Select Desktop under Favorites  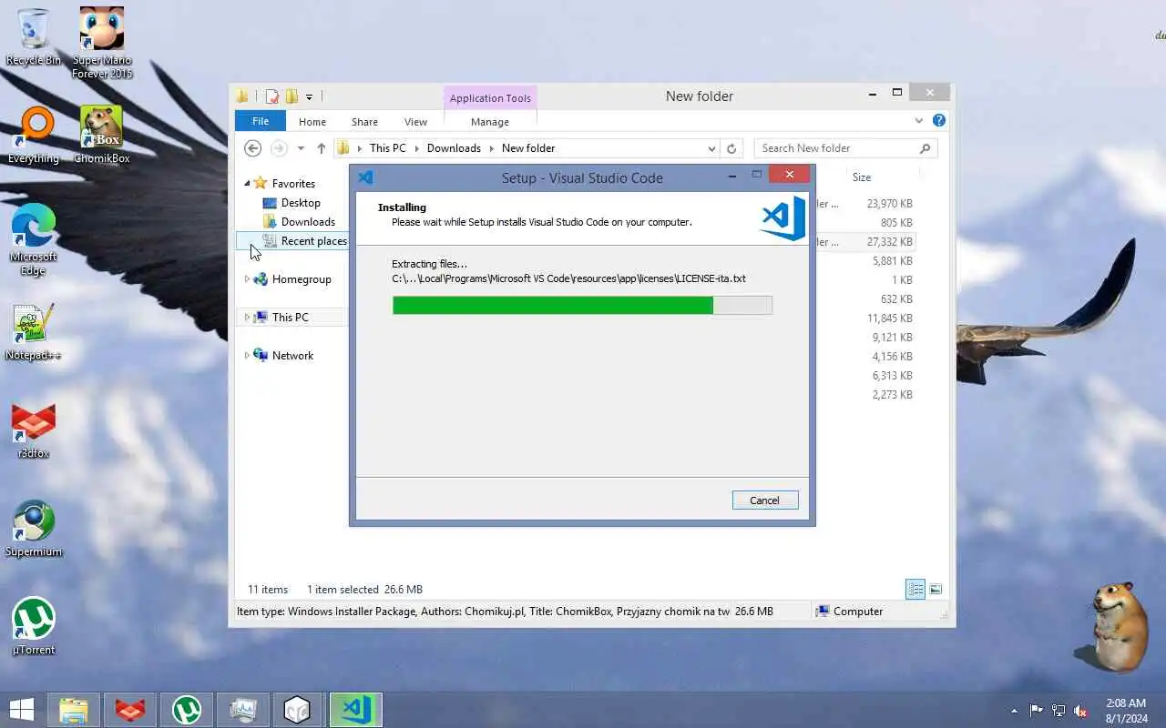tap(301, 203)
